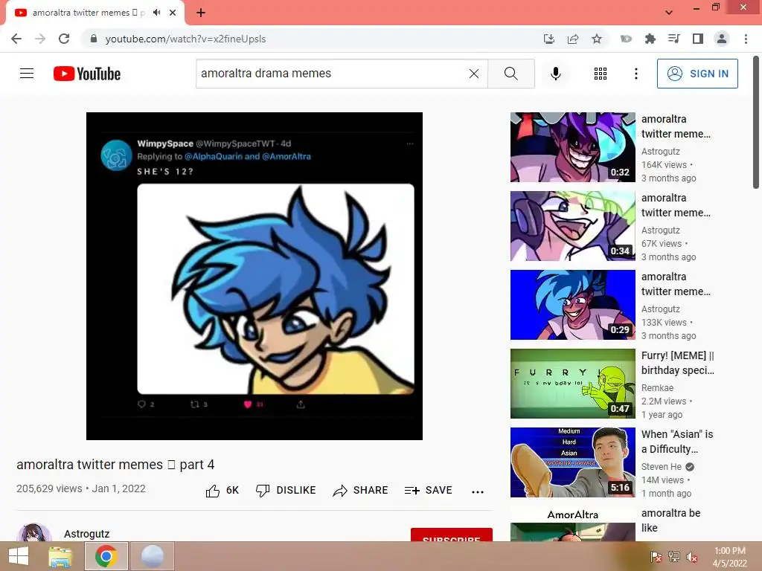This screenshot has height=571, width=762.
Task: Open the Astrogutz channel name below video
Action: click(86, 534)
